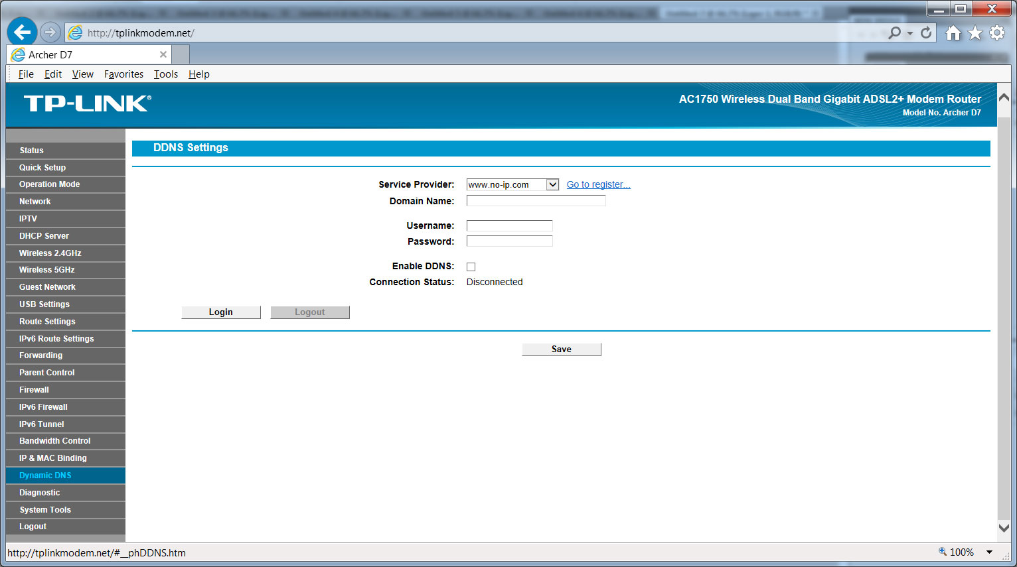Click the Password input field
Screen dimensions: 1017x567
[510, 241]
